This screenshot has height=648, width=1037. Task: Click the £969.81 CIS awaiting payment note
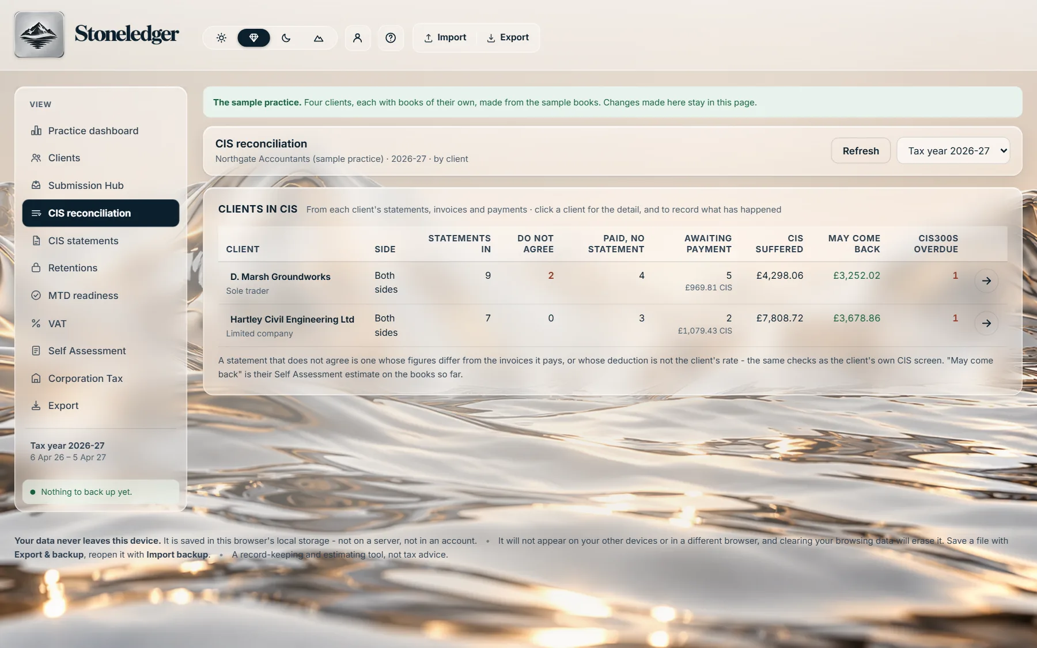coord(709,287)
